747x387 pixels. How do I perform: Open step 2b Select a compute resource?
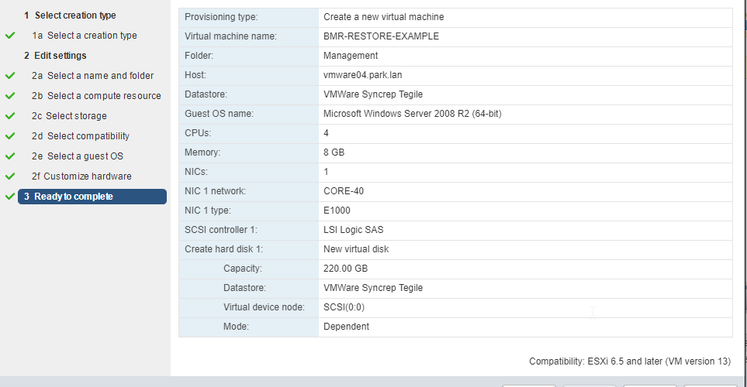click(96, 95)
